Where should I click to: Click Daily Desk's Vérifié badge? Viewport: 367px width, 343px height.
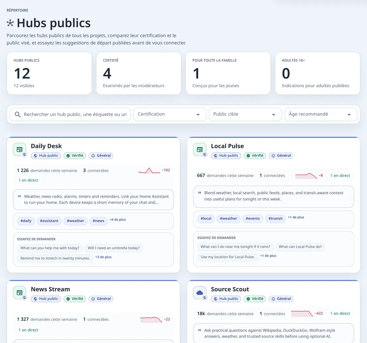tap(75, 156)
